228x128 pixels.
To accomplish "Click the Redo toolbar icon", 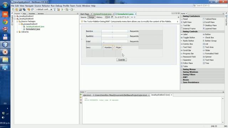I will coord(32,10).
